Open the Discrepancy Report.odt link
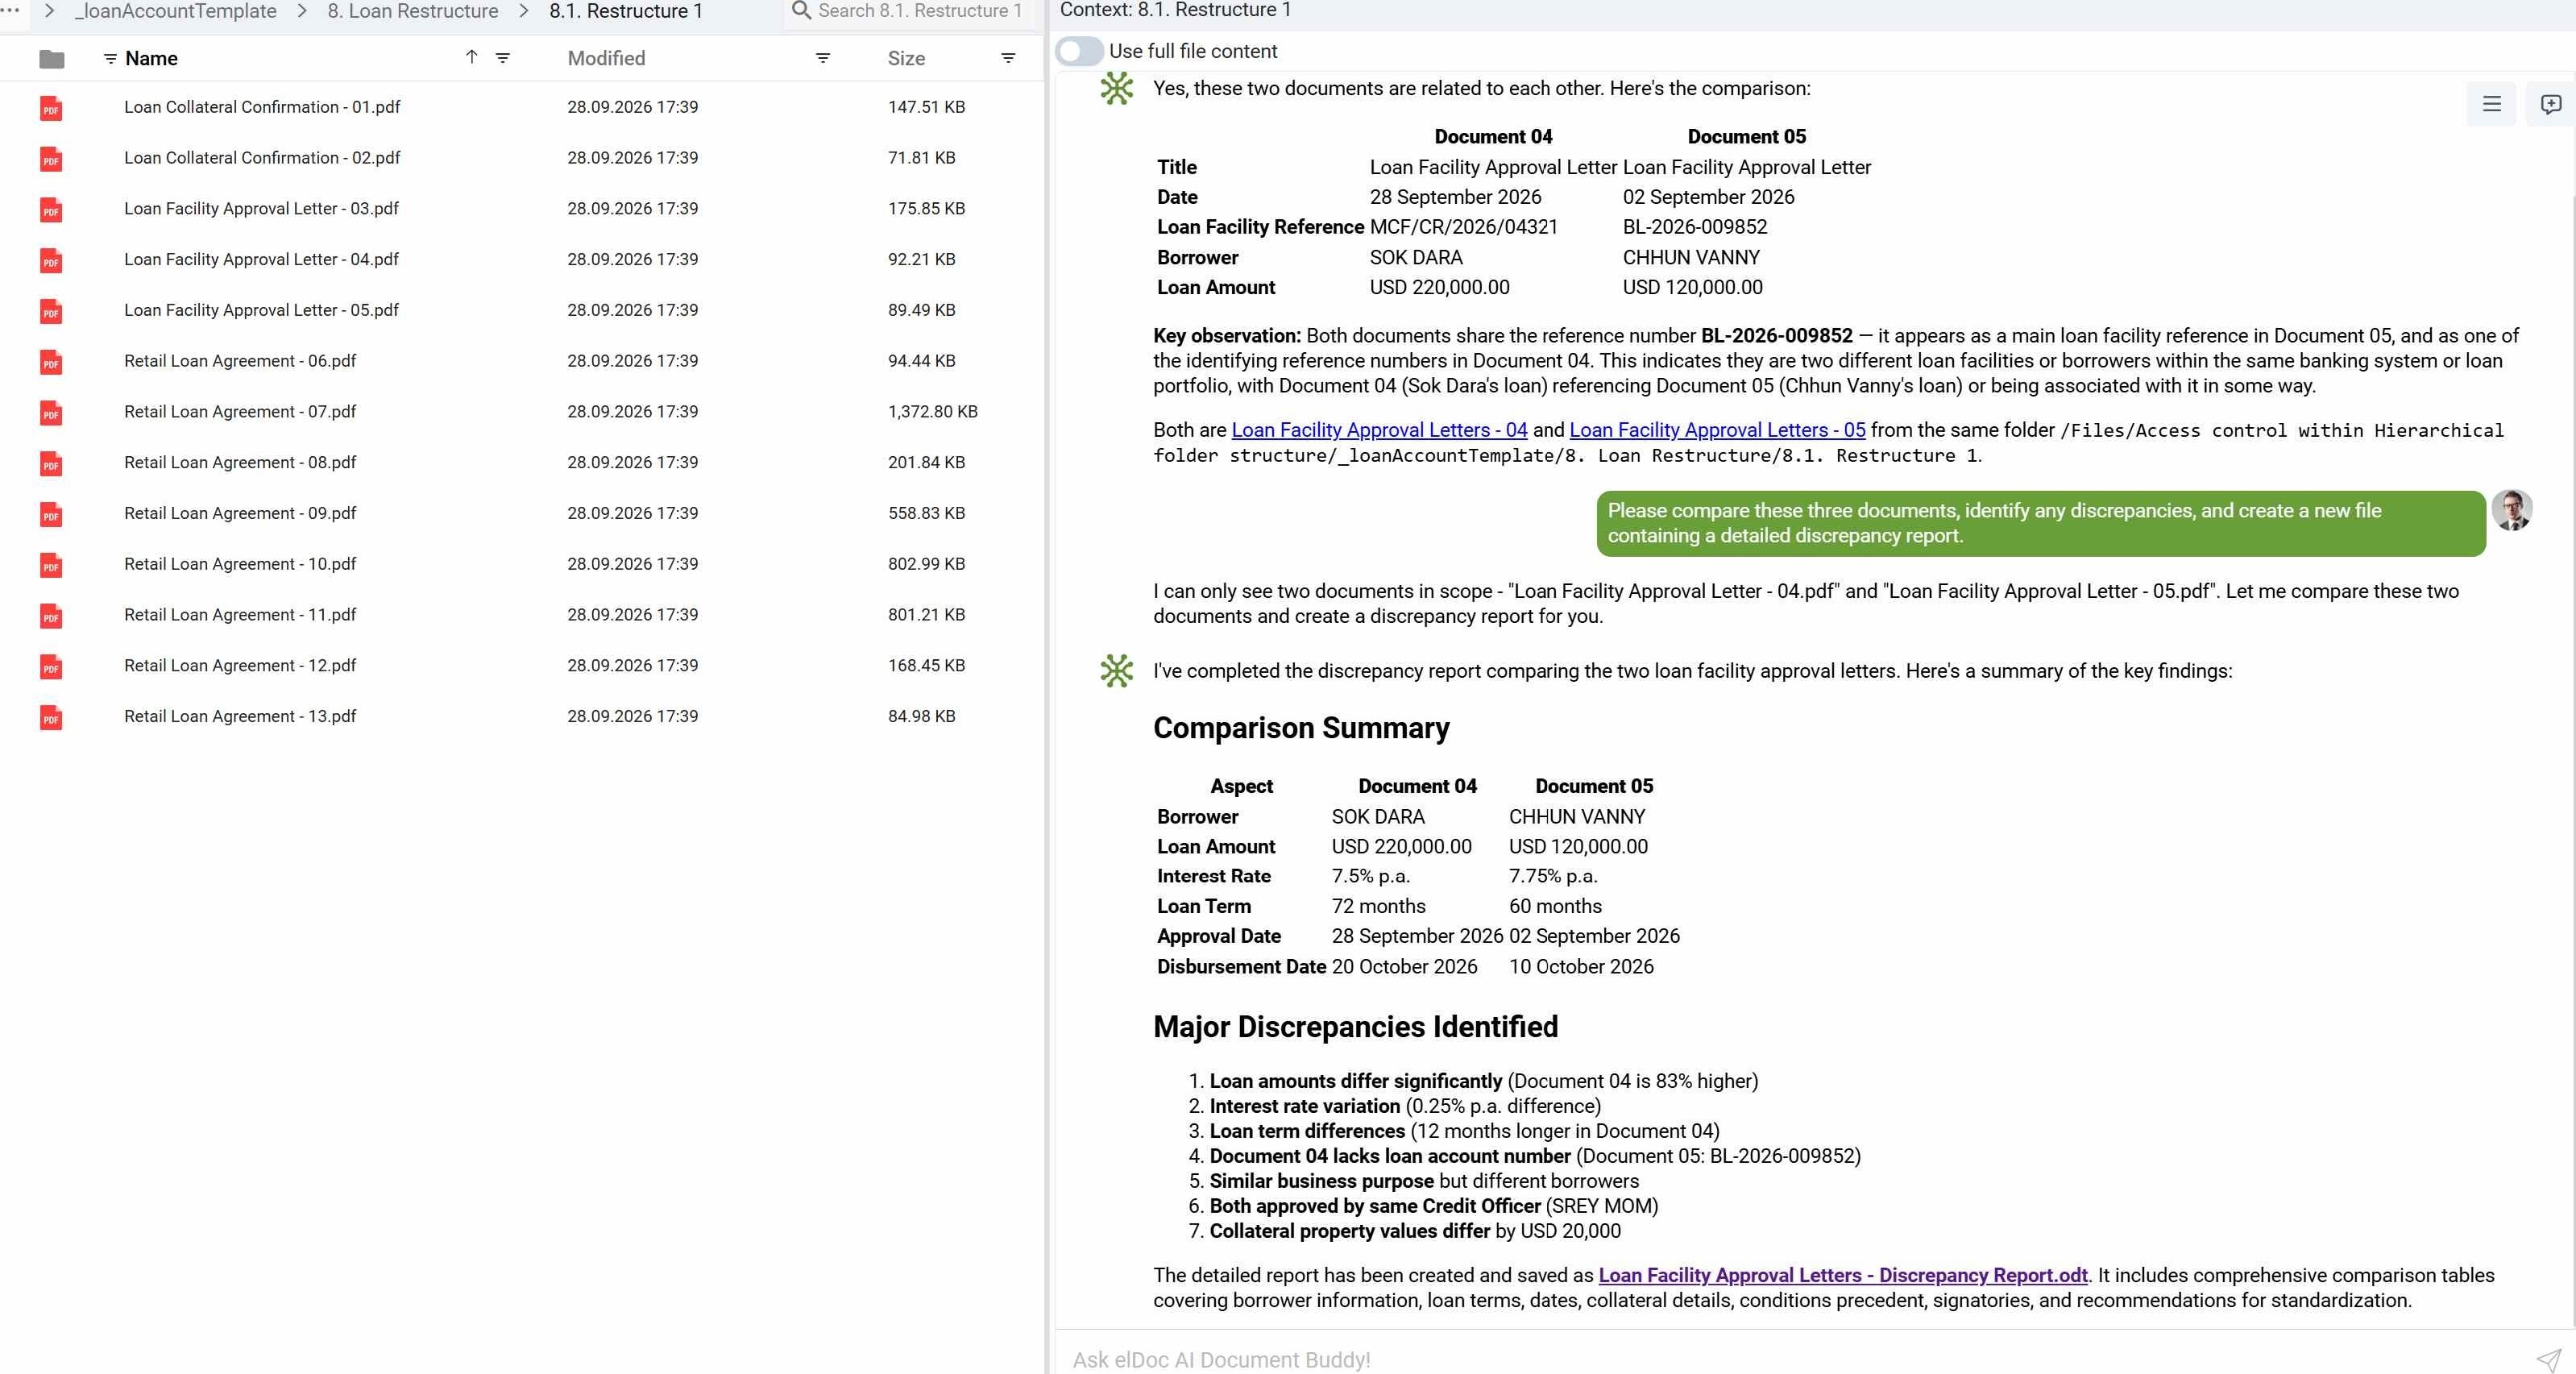Viewport: 2576px width, 1374px height. tap(1842, 1275)
